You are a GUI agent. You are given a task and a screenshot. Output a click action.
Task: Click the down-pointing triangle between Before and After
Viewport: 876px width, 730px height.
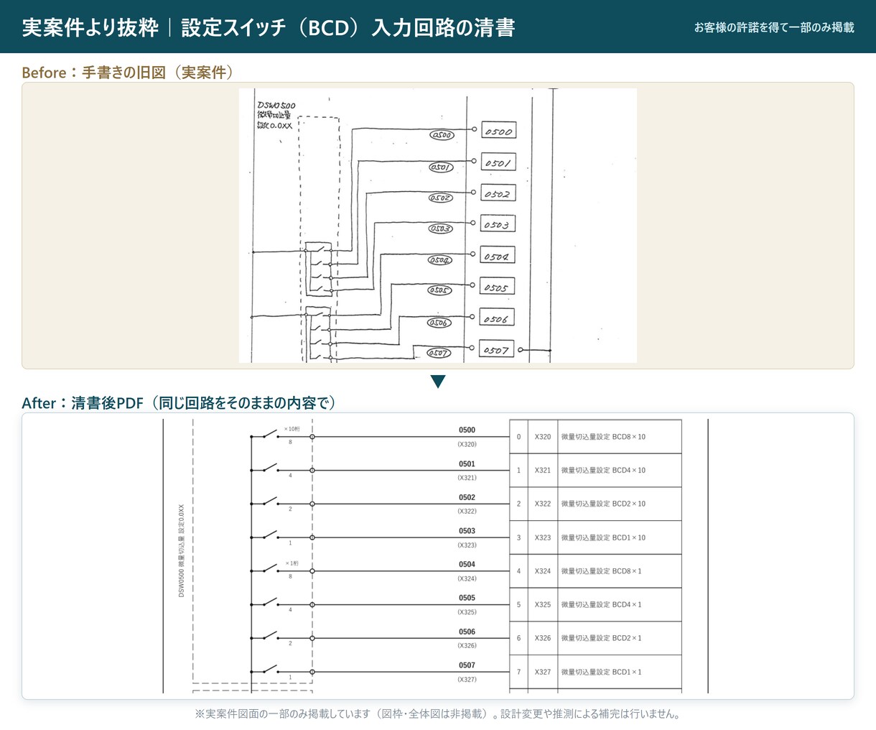click(438, 382)
